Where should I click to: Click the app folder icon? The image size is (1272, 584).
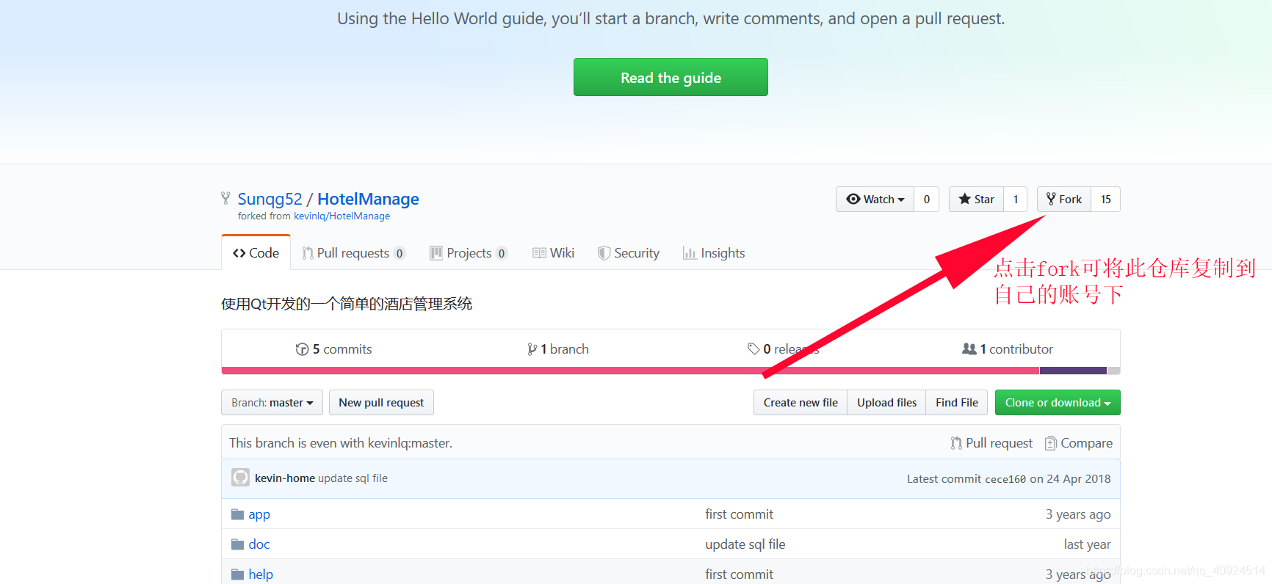(237, 514)
